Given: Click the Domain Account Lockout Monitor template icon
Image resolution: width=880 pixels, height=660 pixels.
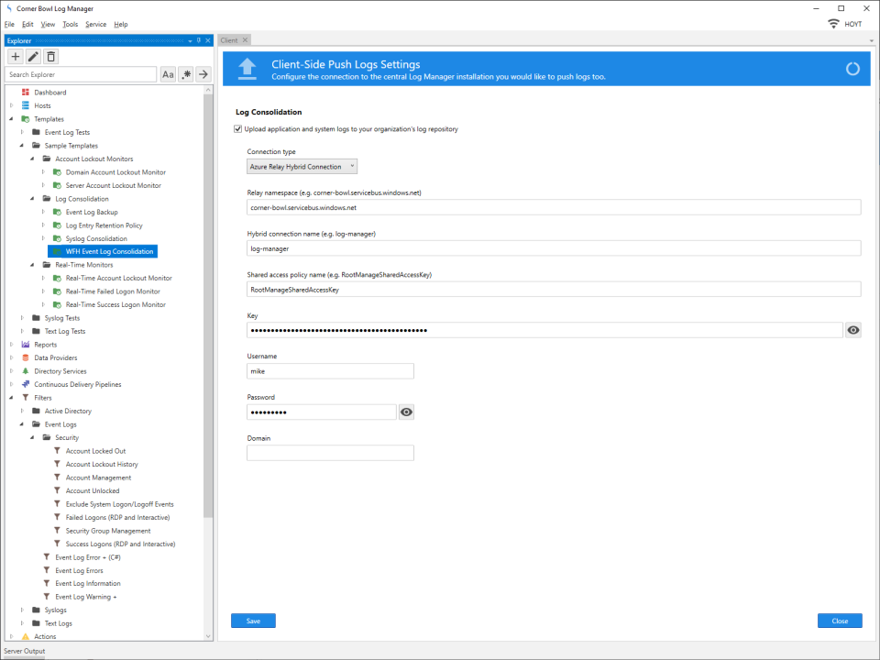Looking at the screenshot, I should click(x=57, y=172).
